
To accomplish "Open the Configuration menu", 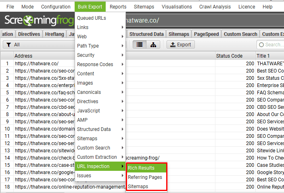I will coord(56,7).
